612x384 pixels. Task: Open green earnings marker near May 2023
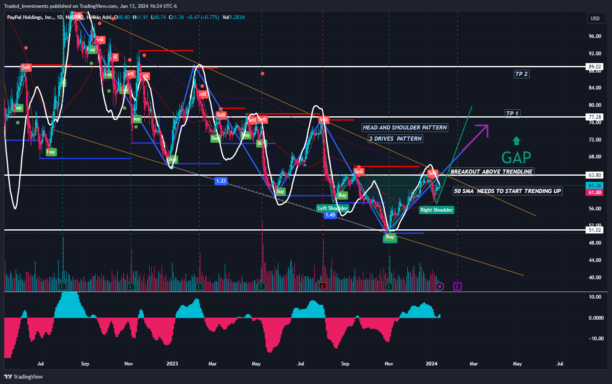[x=261, y=286]
